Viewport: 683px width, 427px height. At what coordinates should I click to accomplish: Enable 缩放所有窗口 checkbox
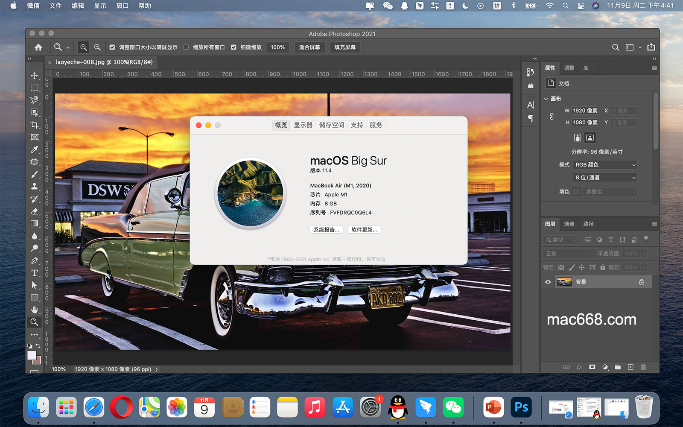point(186,47)
